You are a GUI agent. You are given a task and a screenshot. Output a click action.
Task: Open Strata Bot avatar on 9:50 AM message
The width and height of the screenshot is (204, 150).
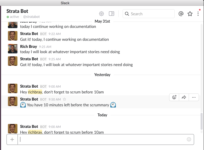(x=13, y=101)
